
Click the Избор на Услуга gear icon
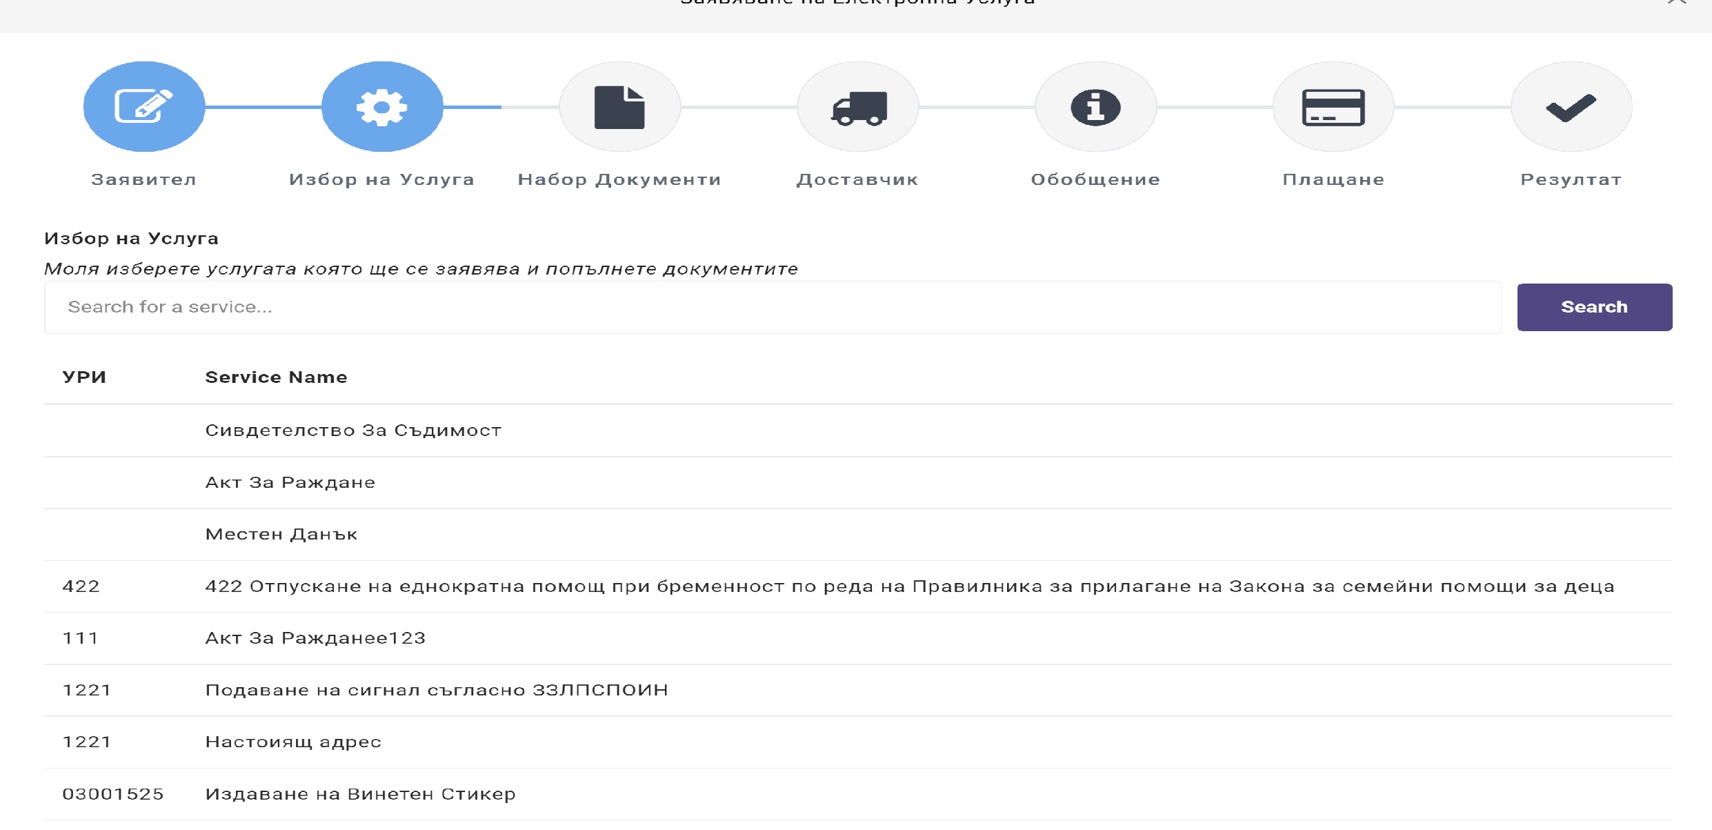click(382, 107)
